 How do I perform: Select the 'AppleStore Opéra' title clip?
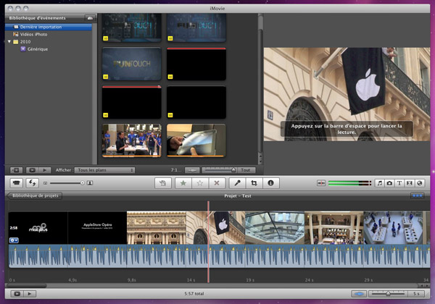(97, 228)
